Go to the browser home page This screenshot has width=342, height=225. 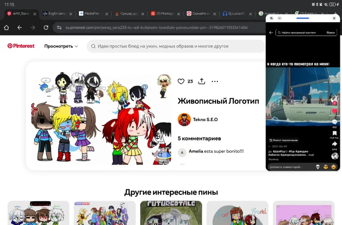click(x=6, y=27)
